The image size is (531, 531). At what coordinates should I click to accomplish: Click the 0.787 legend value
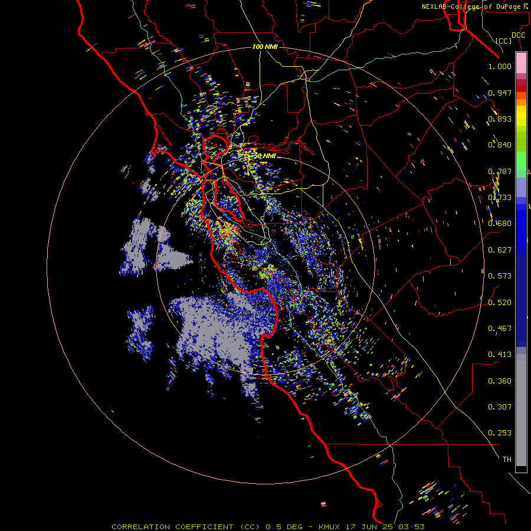click(500, 171)
